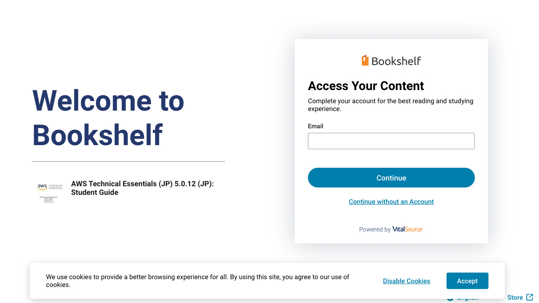The height and width of the screenshot is (303, 539).
Task: Click the 'Access Your Content' heading
Action: [x=366, y=86]
